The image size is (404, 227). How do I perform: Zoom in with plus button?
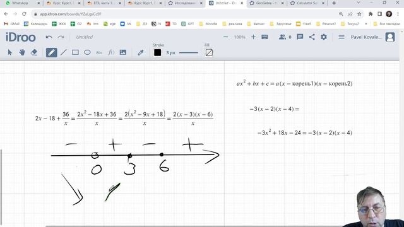point(253,37)
